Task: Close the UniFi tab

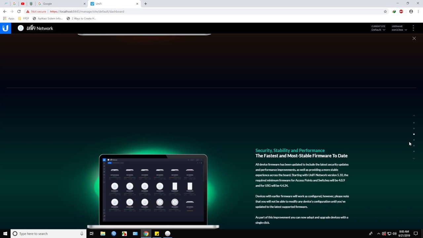Action: click(137, 4)
